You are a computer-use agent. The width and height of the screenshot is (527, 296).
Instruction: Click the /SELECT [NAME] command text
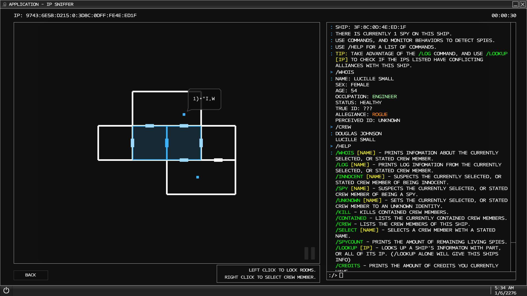coord(357,230)
